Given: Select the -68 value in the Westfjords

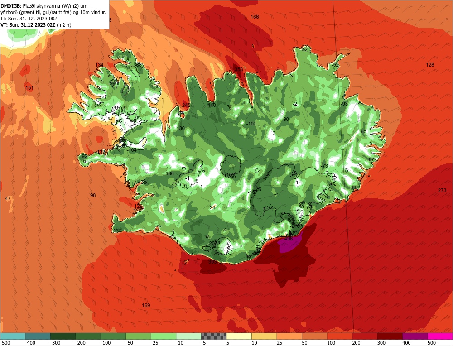Looking at the screenshot, I should (x=138, y=65).
